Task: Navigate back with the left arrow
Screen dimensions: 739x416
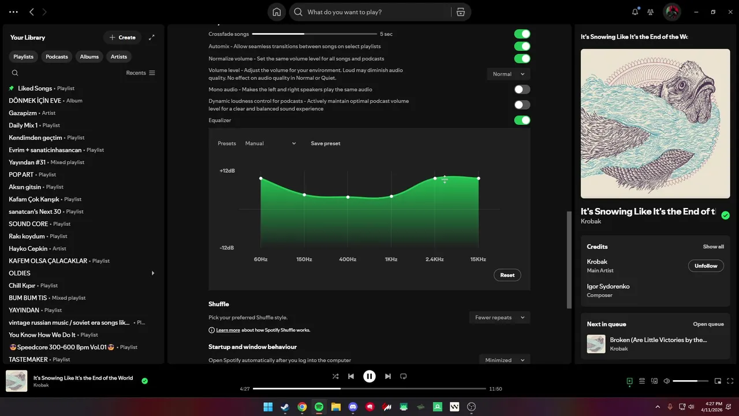Action: click(x=32, y=12)
